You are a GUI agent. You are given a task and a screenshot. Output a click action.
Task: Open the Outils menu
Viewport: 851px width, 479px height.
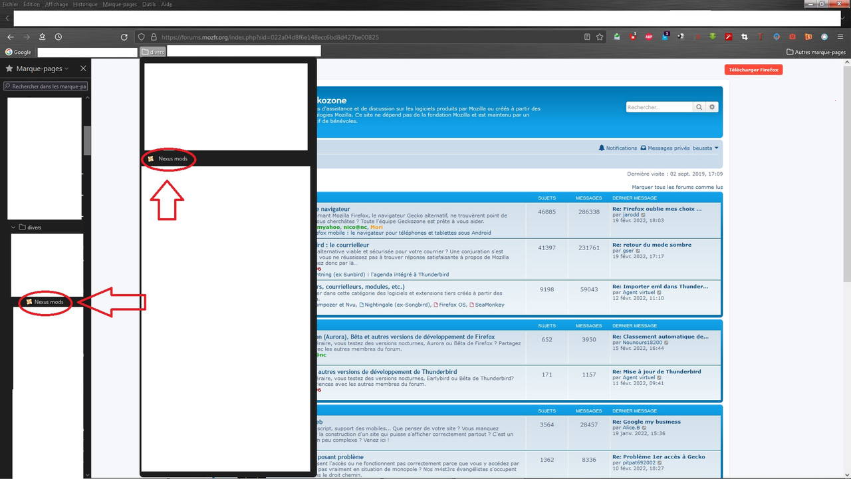coord(150,4)
